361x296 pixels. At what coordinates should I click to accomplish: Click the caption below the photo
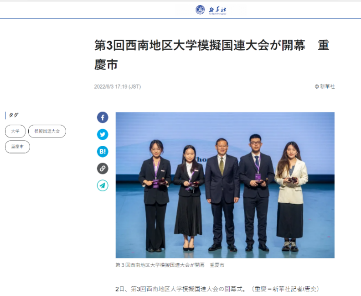point(170,265)
